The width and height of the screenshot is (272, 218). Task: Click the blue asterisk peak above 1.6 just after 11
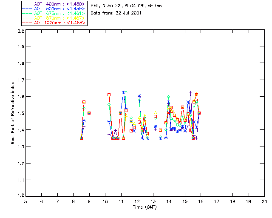[x=123, y=92]
